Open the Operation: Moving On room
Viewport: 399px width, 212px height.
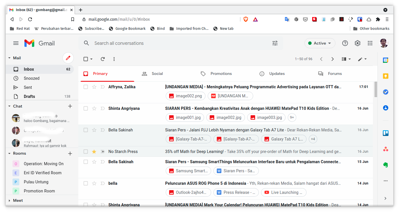tap(44, 164)
